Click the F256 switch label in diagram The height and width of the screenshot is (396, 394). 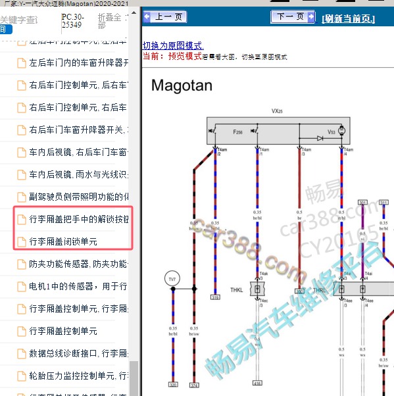(237, 132)
